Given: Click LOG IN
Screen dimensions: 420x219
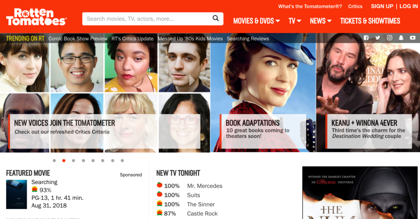Looking at the screenshot, I should [x=409, y=6].
